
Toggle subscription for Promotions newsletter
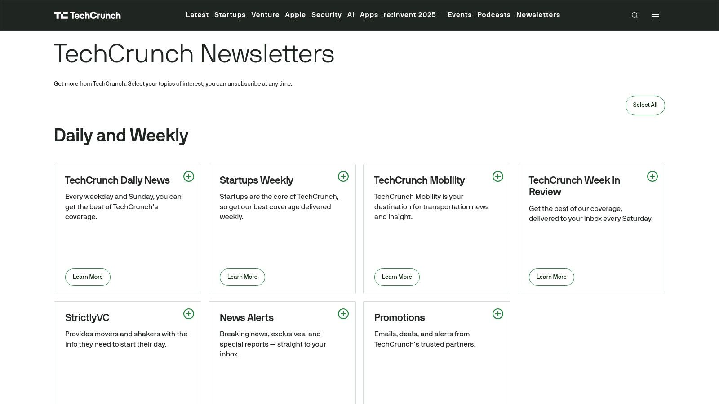[498, 314]
